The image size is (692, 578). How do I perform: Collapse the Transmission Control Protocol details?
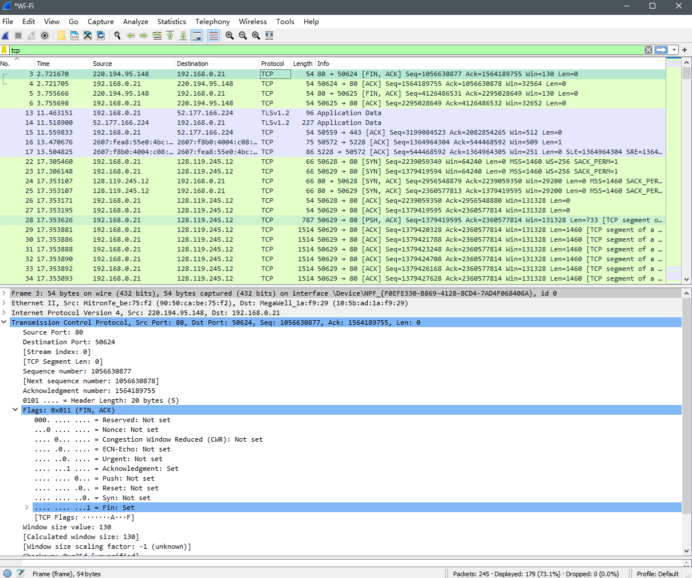coord(4,322)
